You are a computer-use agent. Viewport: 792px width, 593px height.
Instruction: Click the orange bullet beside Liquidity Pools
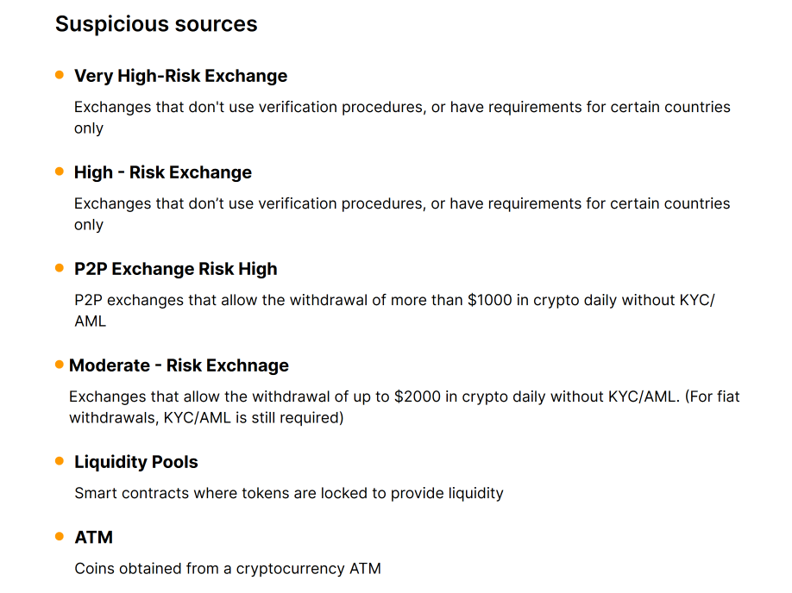click(x=60, y=461)
